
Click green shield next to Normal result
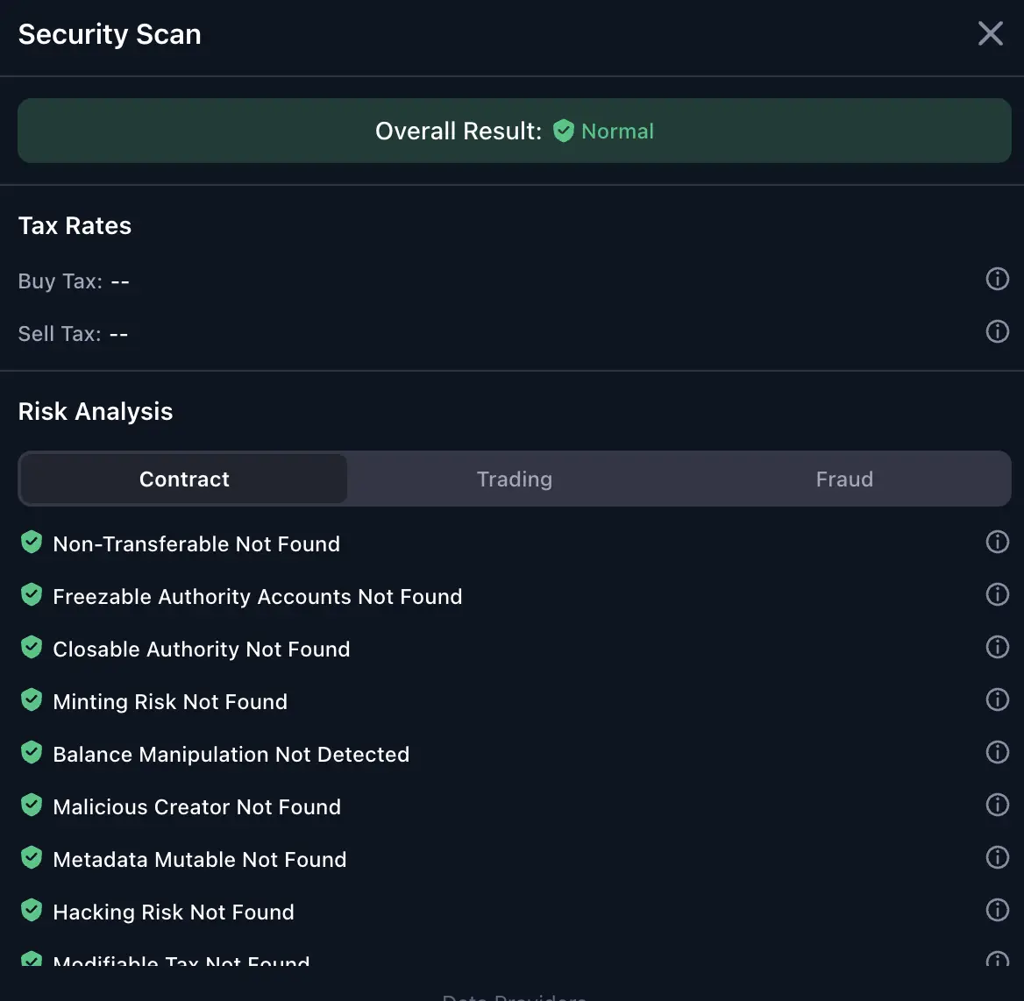point(563,131)
